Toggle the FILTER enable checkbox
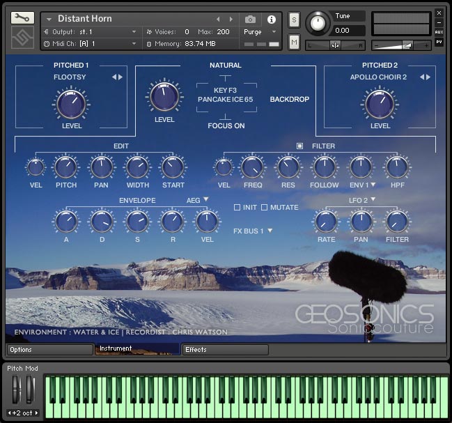The width and height of the screenshot is (452, 423). click(300, 146)
